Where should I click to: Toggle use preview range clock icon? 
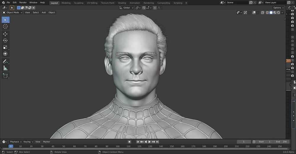coord(254,142)
